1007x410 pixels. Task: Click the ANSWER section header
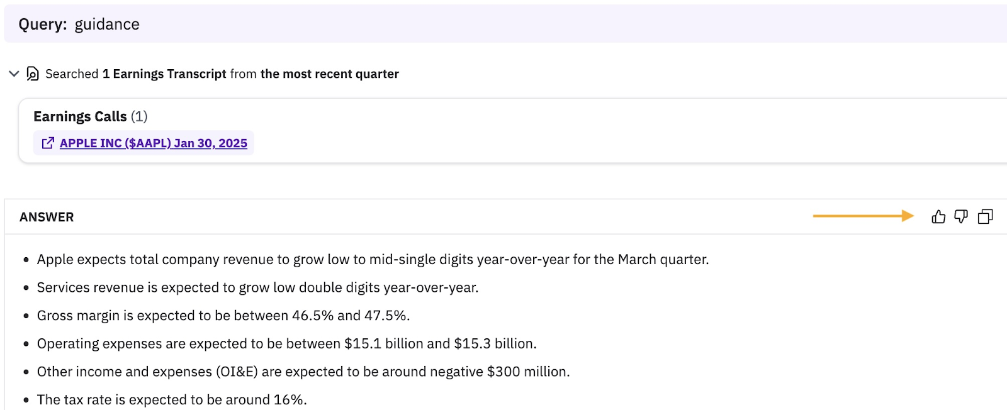point(47,217)
